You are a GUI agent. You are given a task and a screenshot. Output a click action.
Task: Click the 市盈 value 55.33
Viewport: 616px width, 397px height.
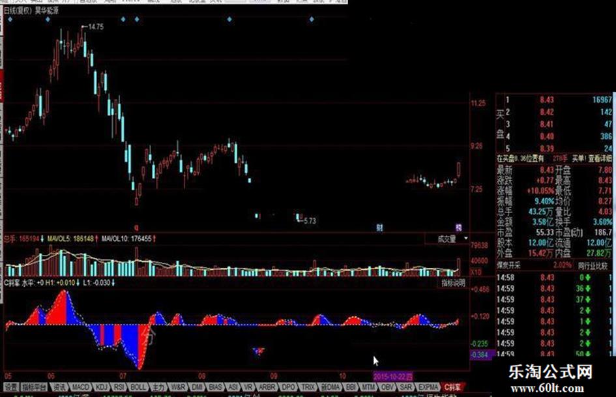click(x=545, y=232)
